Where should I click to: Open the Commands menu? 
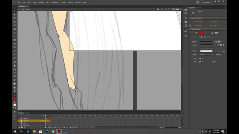pos(55,3)
